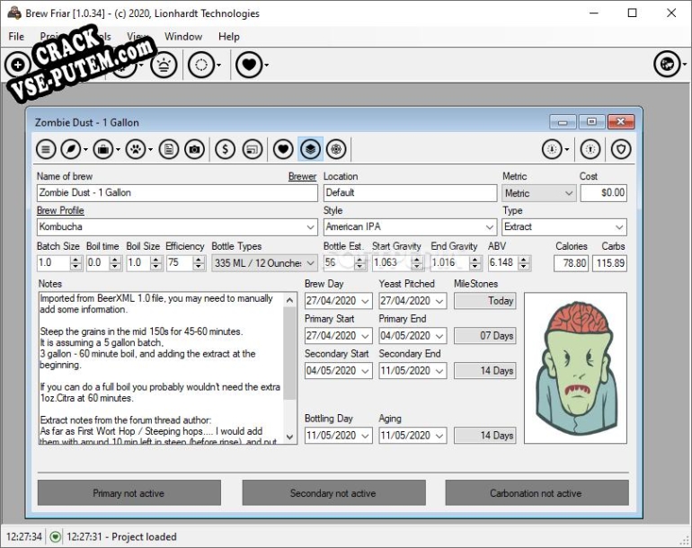This screenshot has height=548, width=692.
Task: Decrease the Efficiency spinner value
Action: [199, 267]
